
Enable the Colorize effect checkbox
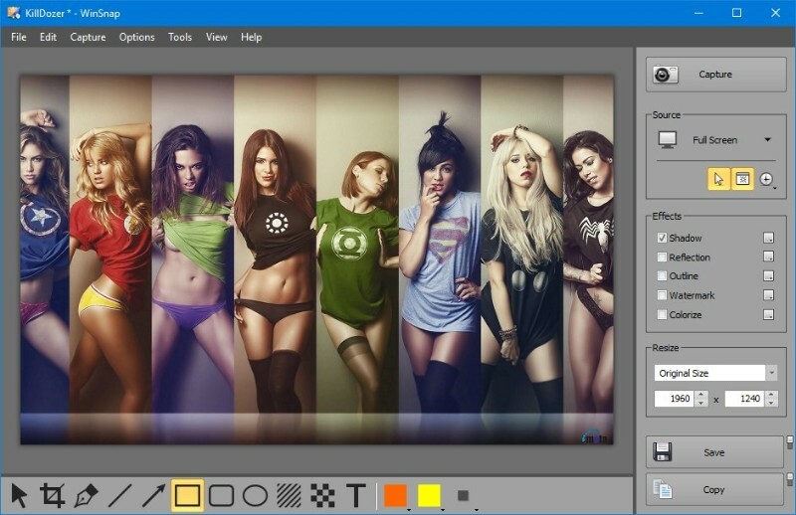[662, 314]
